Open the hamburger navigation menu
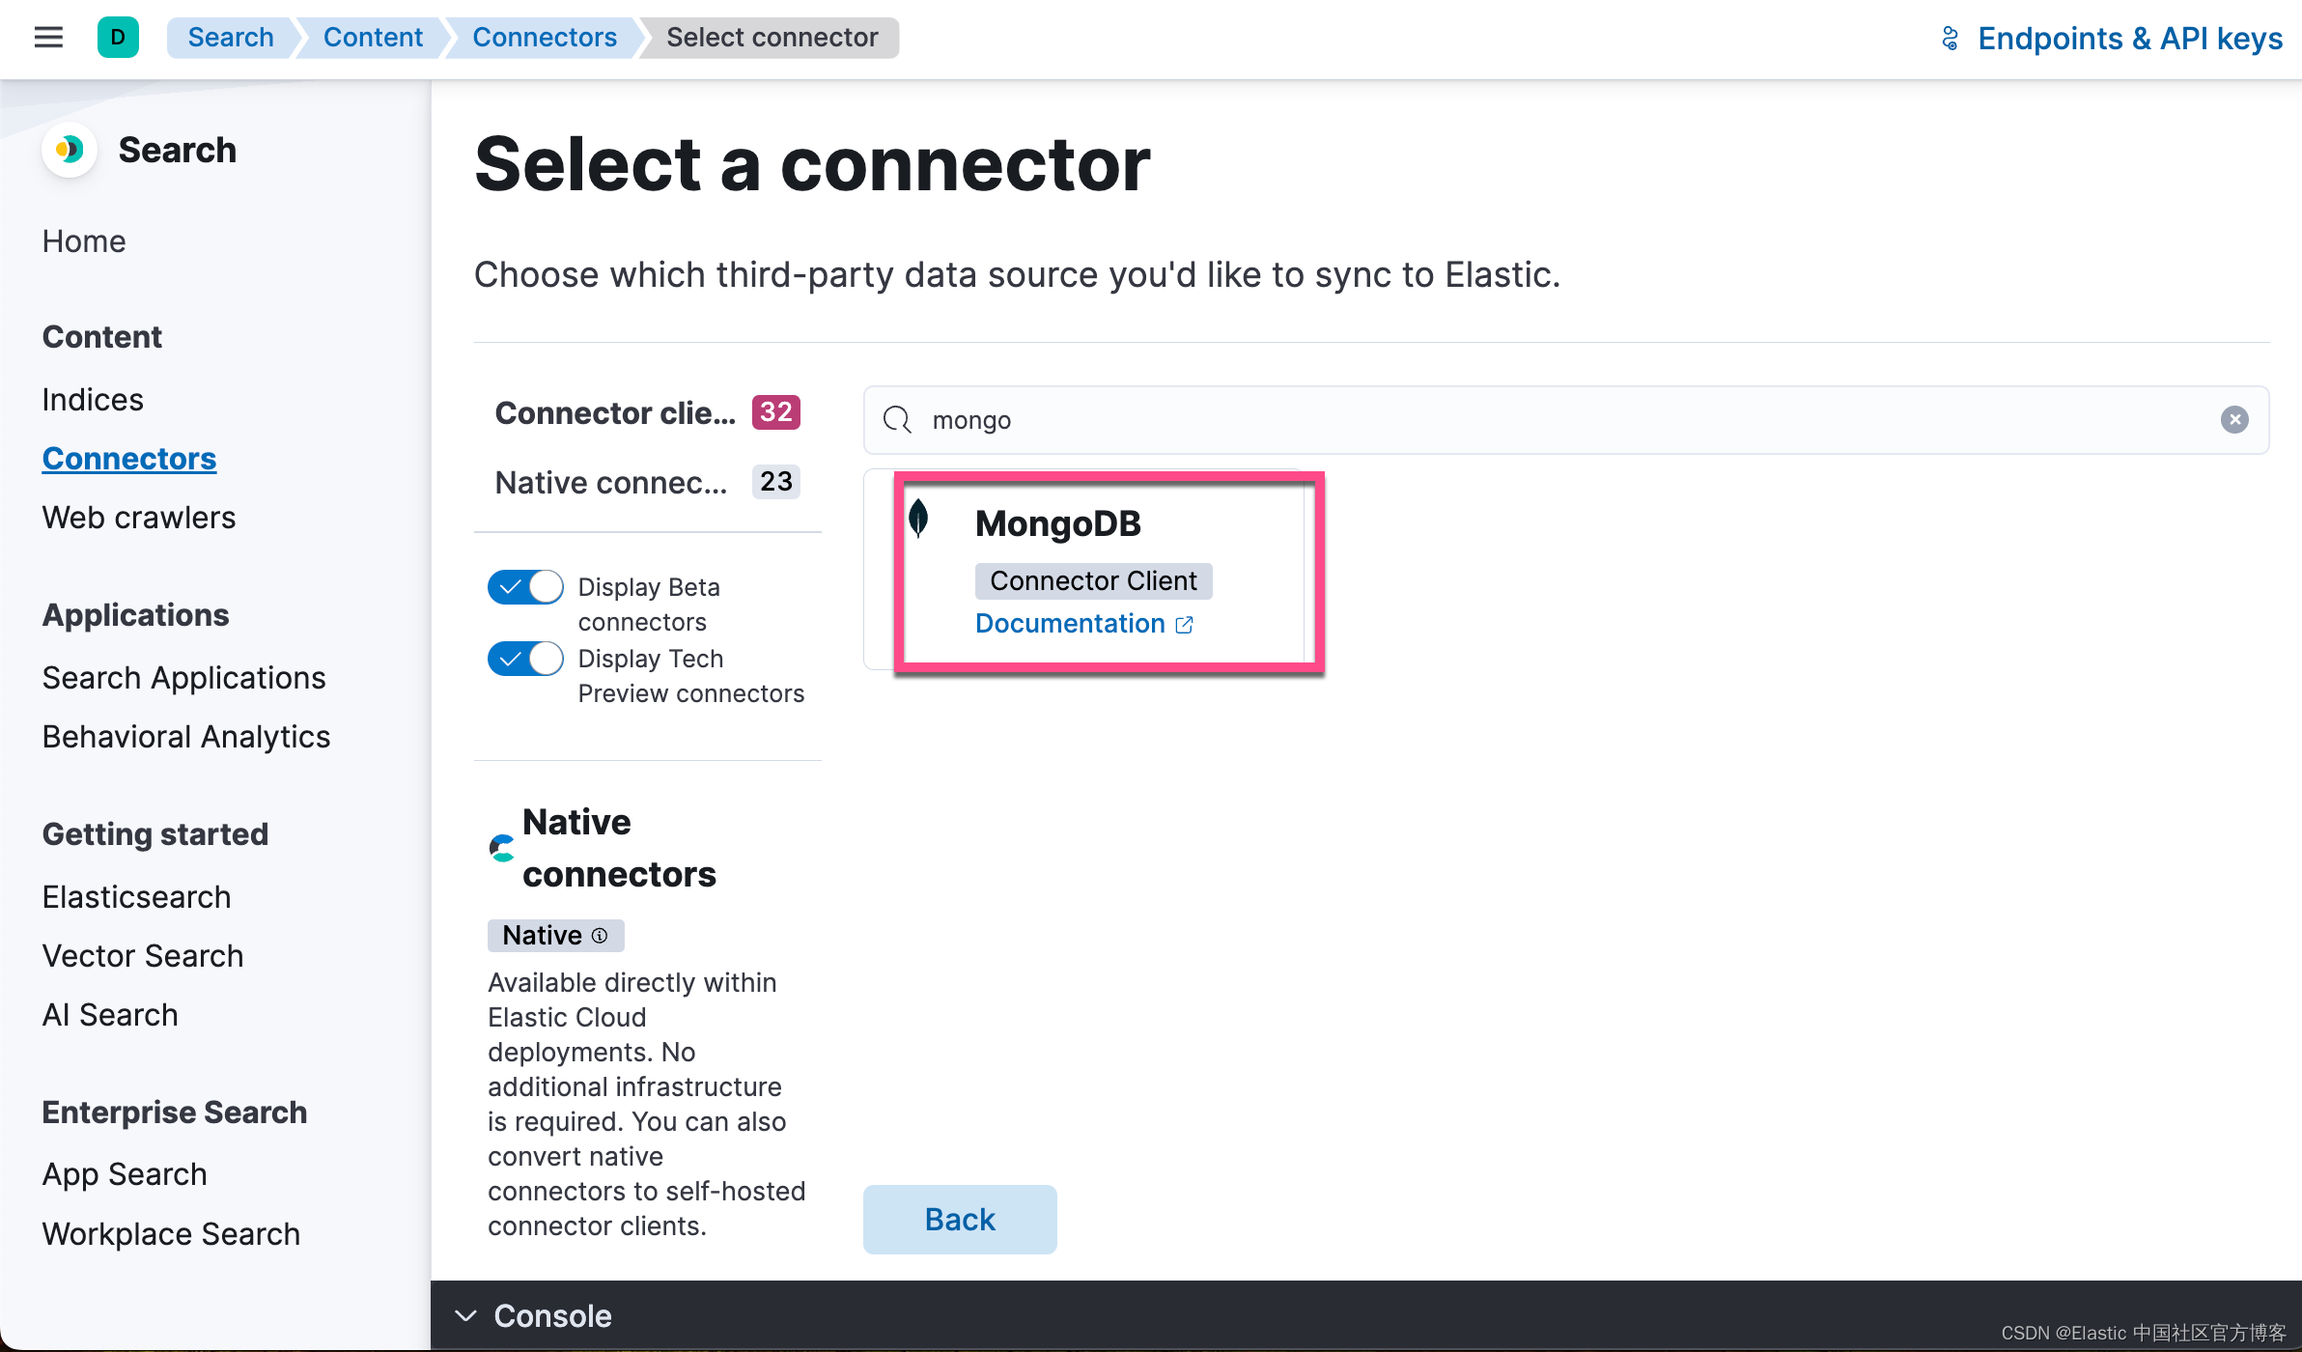The width and height of the screenshot is (2302, 1352). 48,37
